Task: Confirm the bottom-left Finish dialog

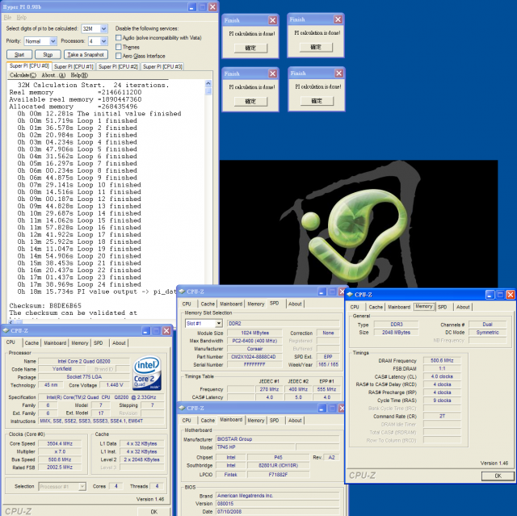Action: click(250, 101)
